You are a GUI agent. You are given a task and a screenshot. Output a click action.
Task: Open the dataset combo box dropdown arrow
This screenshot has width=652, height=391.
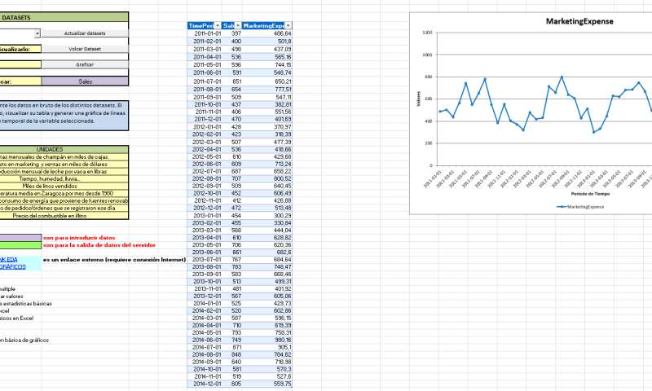pos(37,33)
